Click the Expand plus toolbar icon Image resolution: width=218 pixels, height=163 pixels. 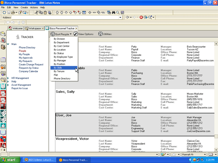click(x=90, y=12)
